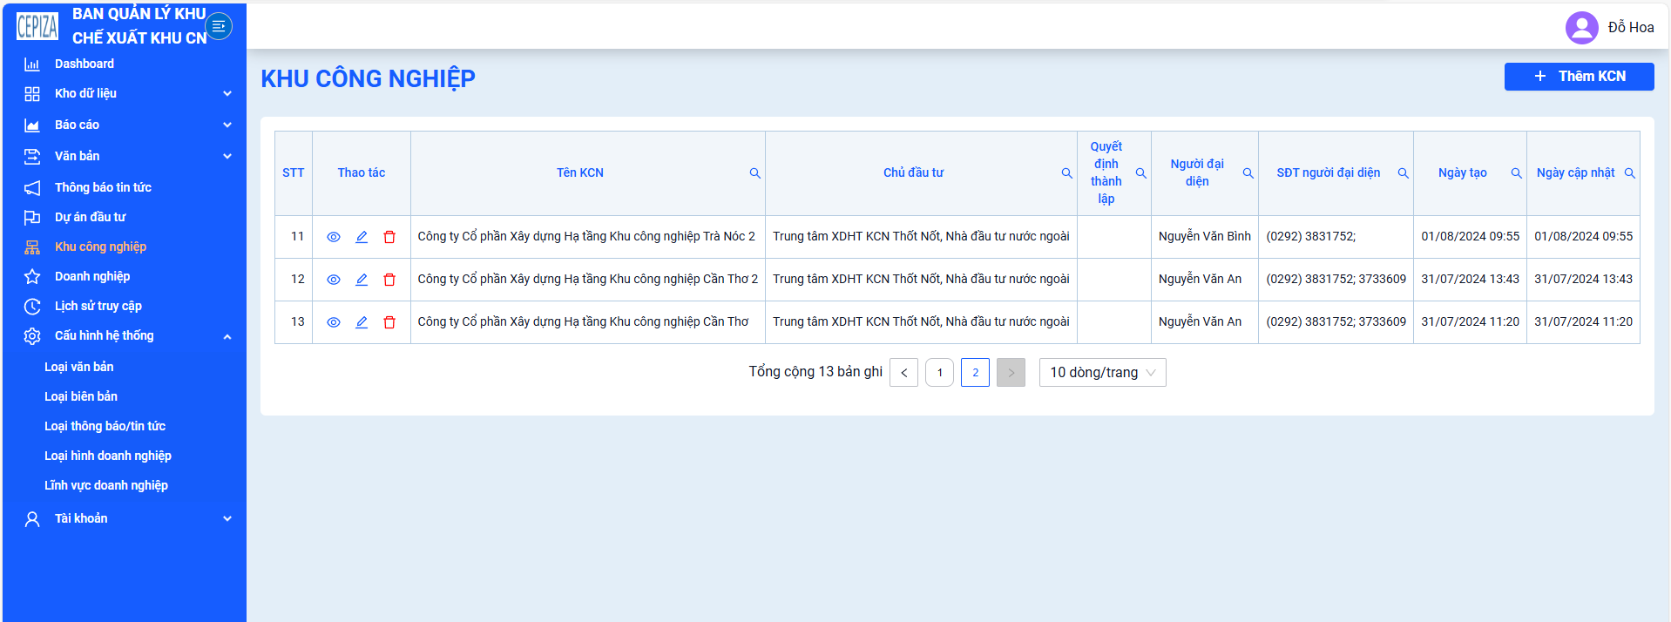Image resolution: width=1671 pixels, height=622 pixels.
Task: Click cell Nguyễn Văn Bình
Action: pos(1204,236)
